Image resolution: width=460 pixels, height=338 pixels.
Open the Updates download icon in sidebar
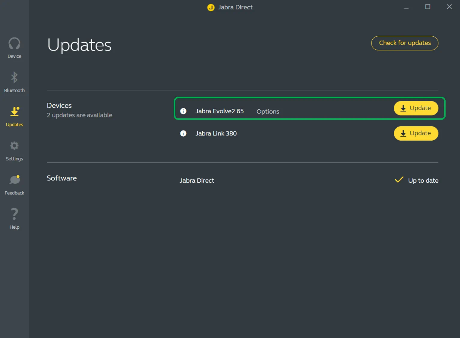click(x=14, y=112)
